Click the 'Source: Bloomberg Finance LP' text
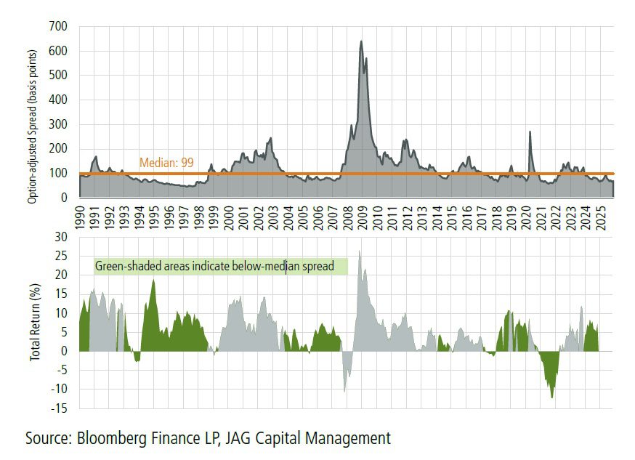Screen dimensions: 635x460 [116, 439]
